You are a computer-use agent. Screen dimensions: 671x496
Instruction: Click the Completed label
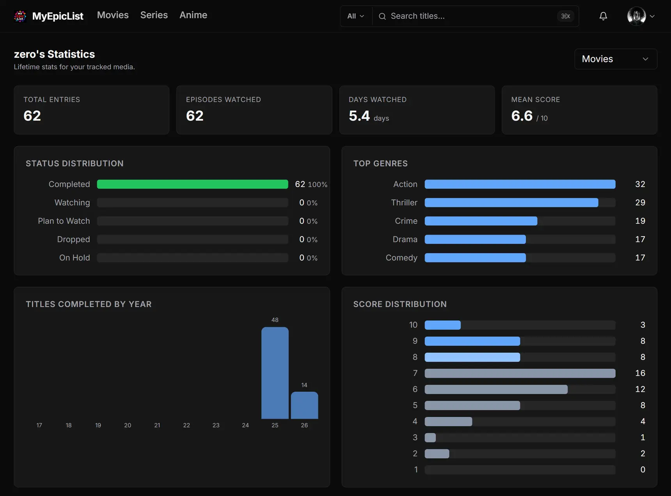(x=69, y=184)
